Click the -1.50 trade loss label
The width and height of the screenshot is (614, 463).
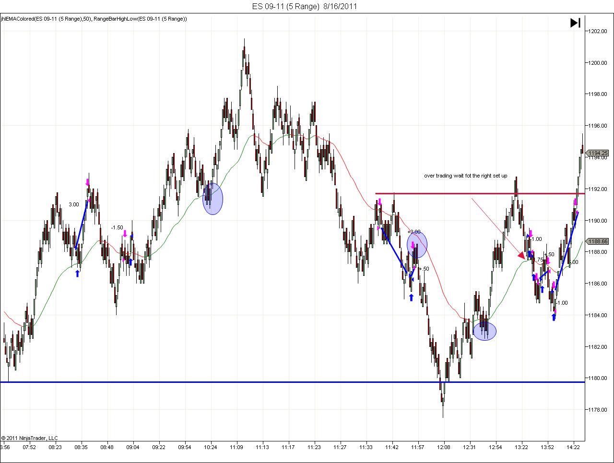(x=117, y=227)
